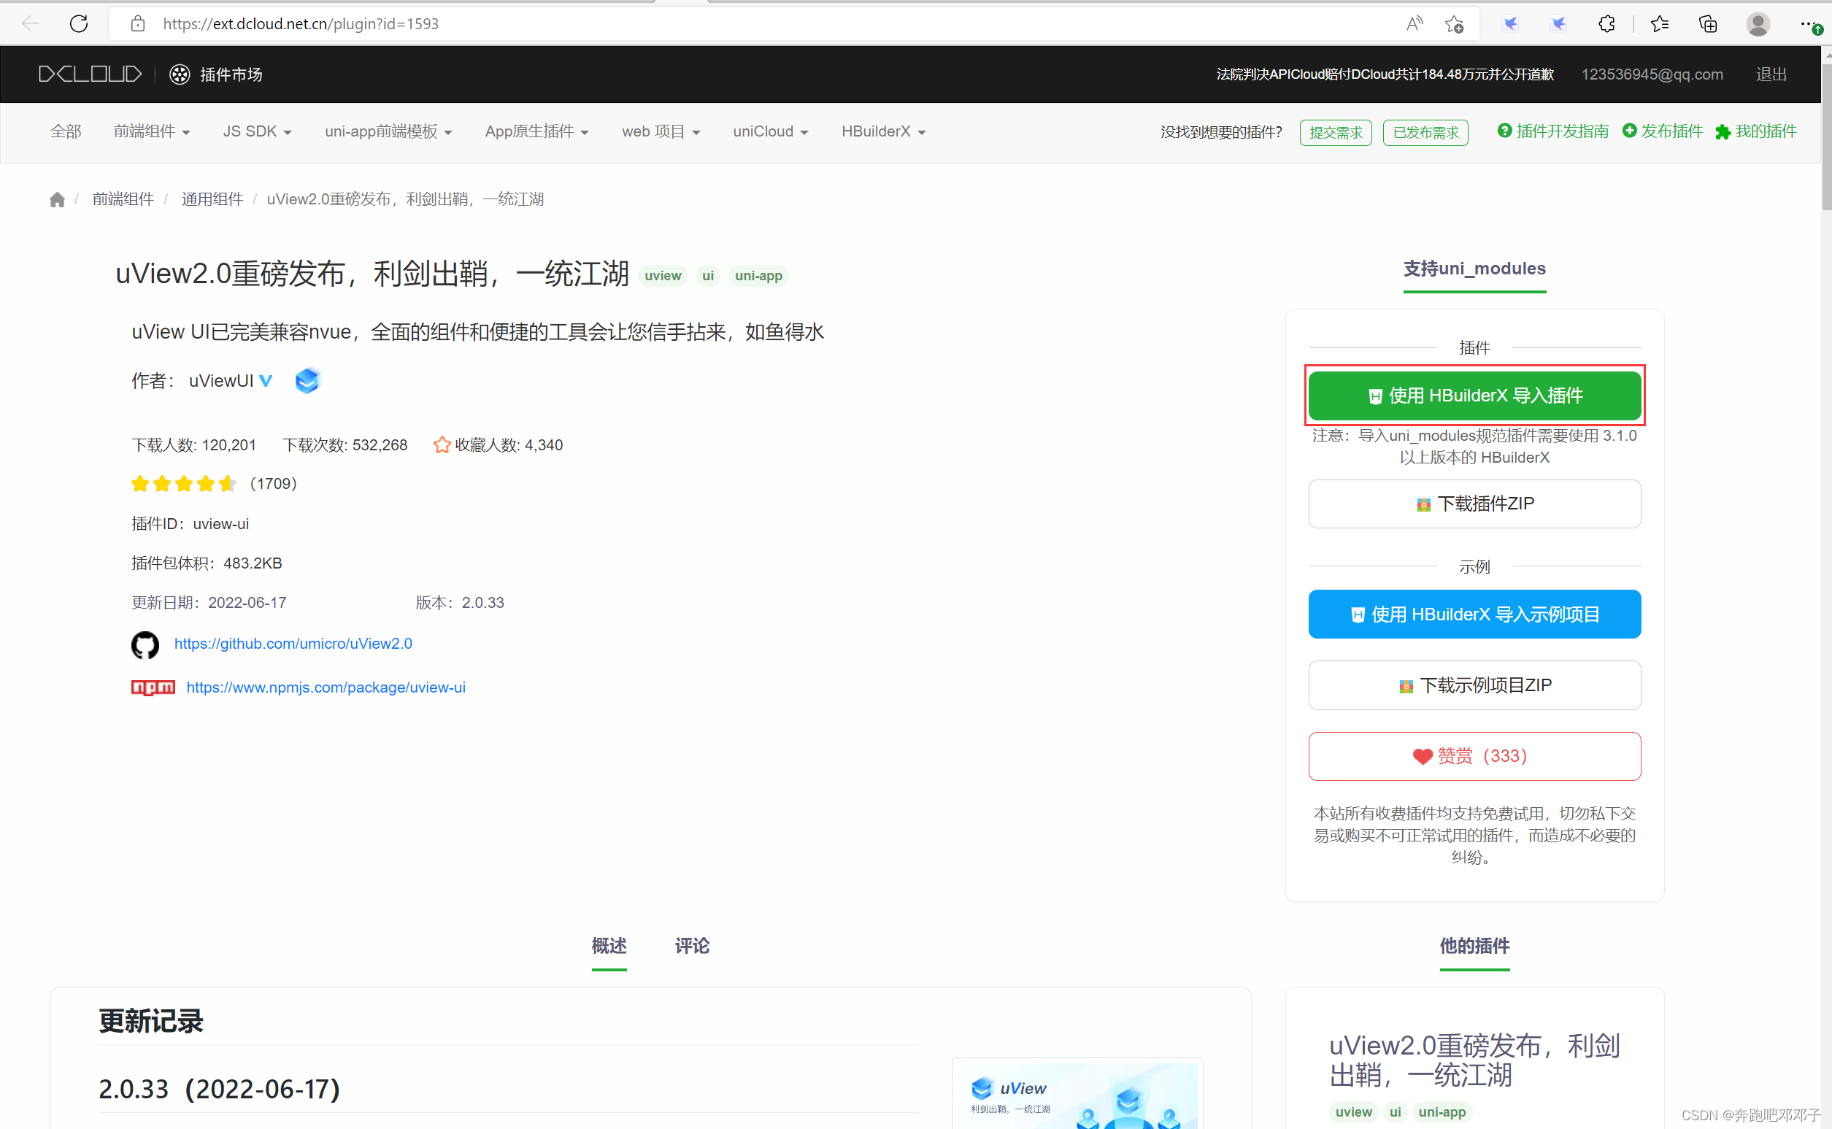This screenshot has width=1832, height=1129.
Task: Click the npm logo icon
Action: click(x=153, y=687)
